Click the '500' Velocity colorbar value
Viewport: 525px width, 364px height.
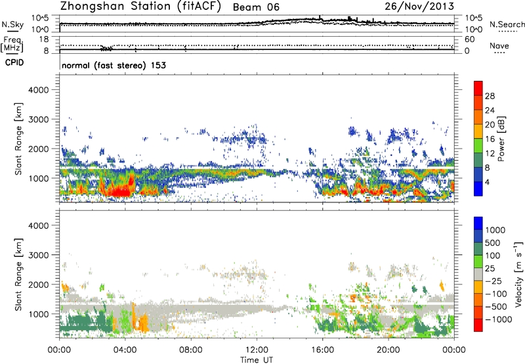494,242
